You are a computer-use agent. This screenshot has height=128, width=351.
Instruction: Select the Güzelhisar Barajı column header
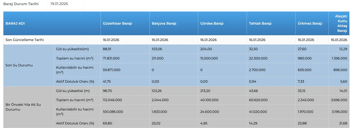(x=117, y=24)
